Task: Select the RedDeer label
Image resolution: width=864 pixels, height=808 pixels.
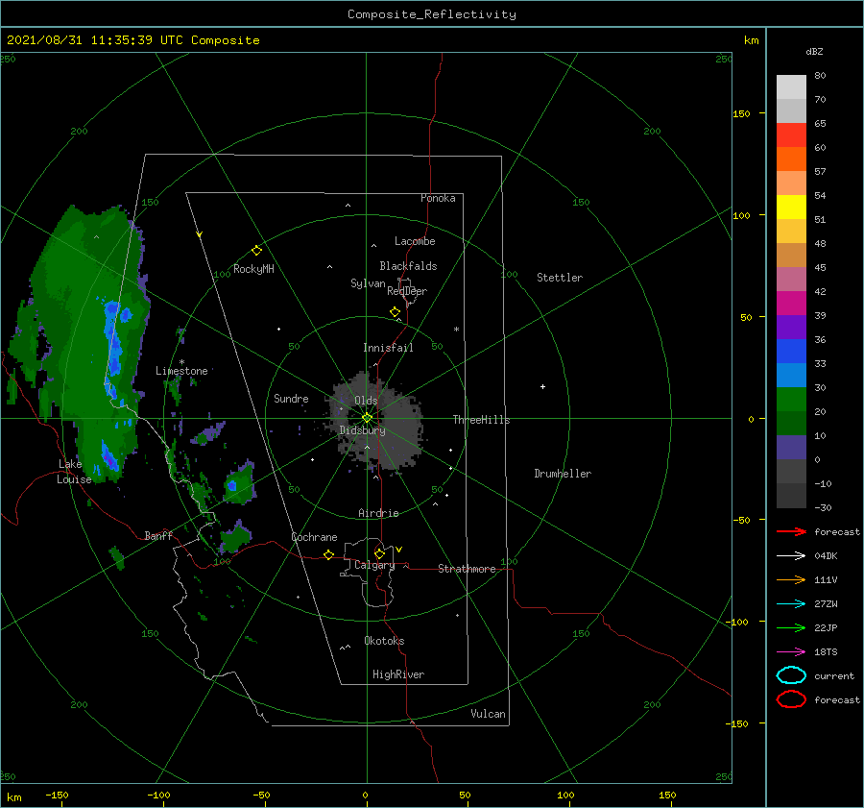Action: (x=407, y=291)
